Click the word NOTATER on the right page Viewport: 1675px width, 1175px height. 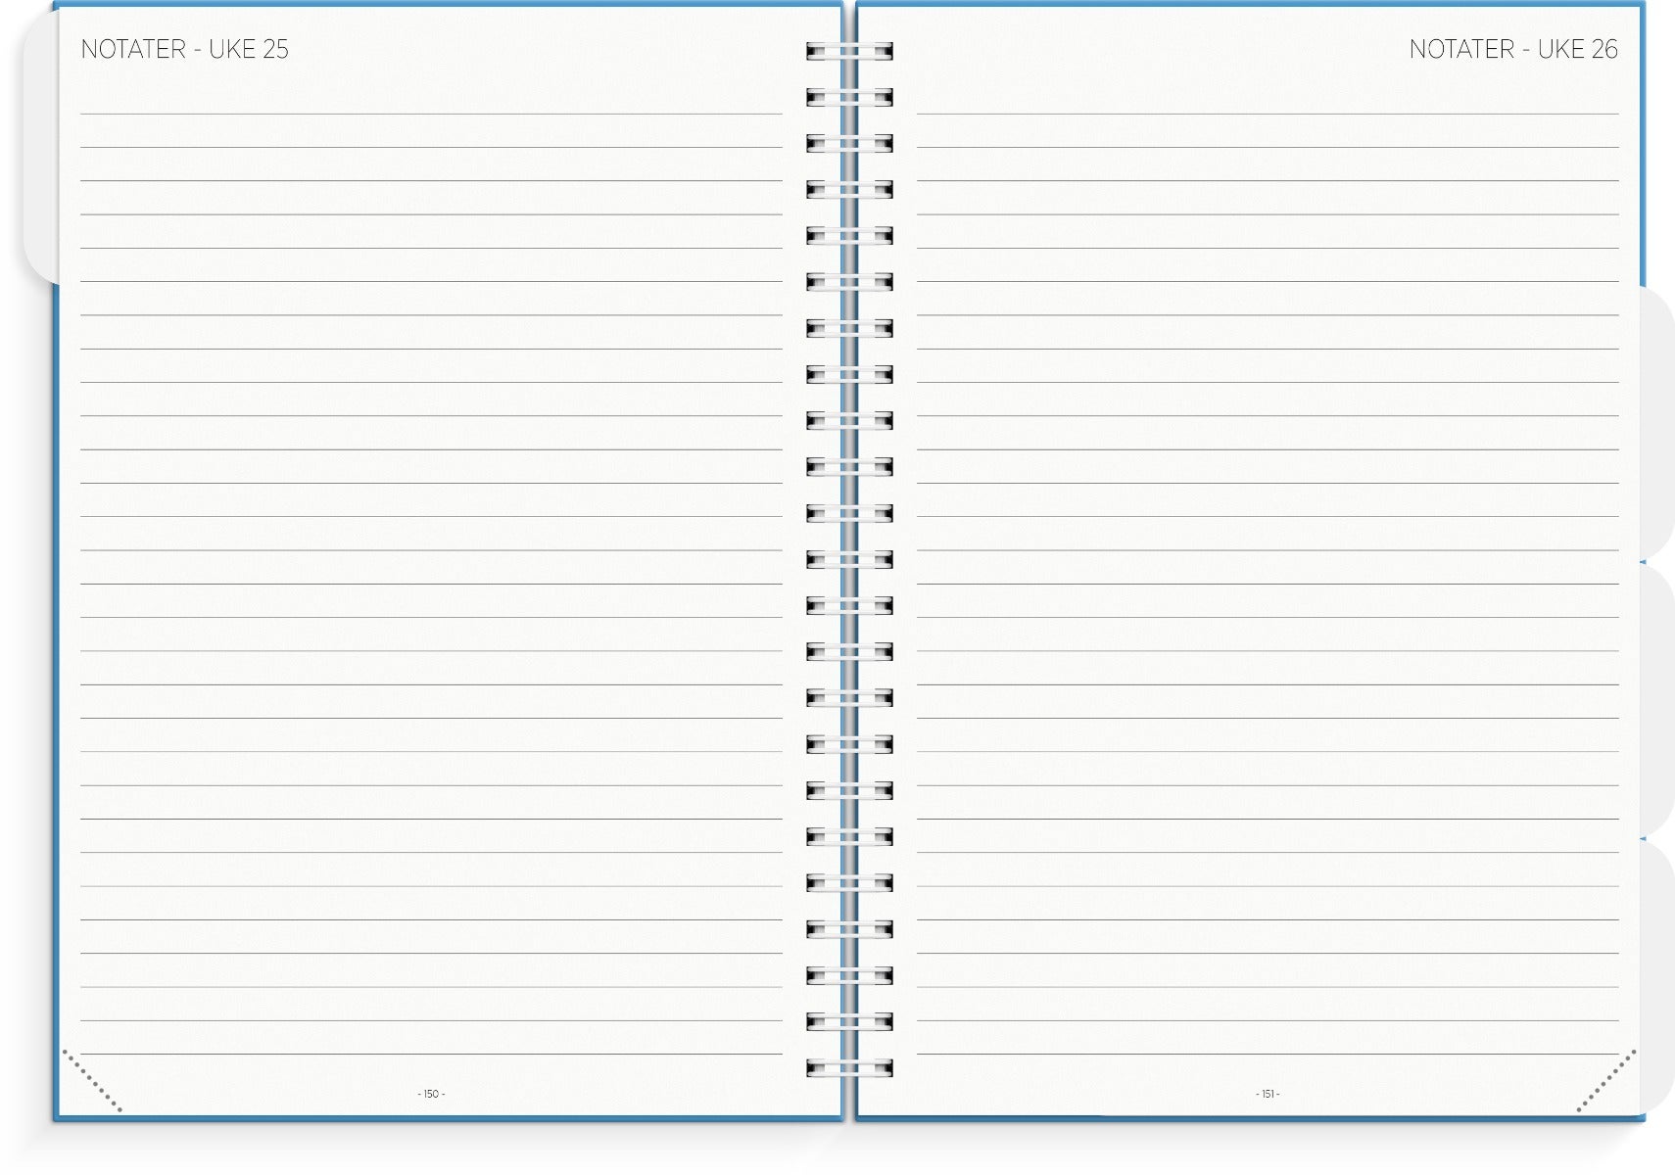tap(1461, 49)
